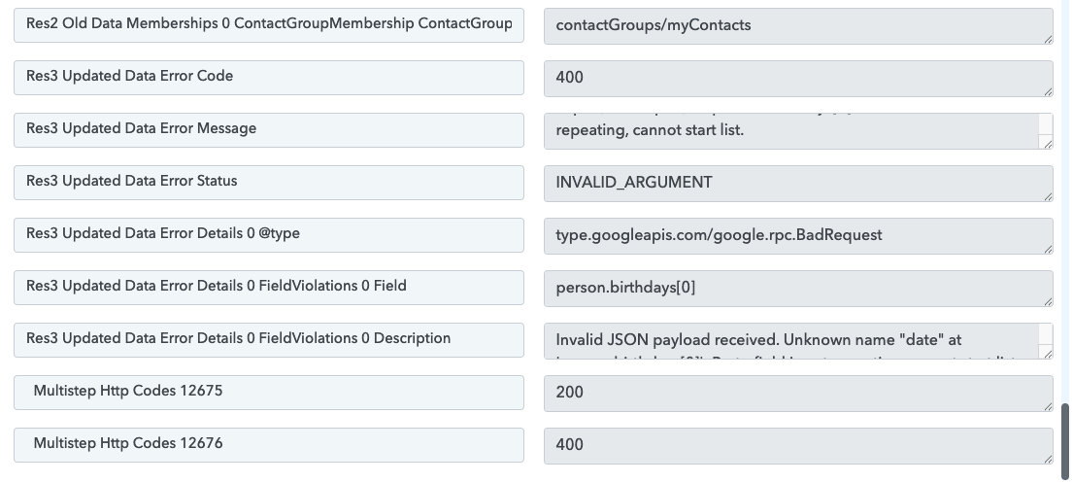The height and width of the screenshot is (483, 1073).
Task: Click the 400 value beside Error Code
Action: [x=797, y=79]
